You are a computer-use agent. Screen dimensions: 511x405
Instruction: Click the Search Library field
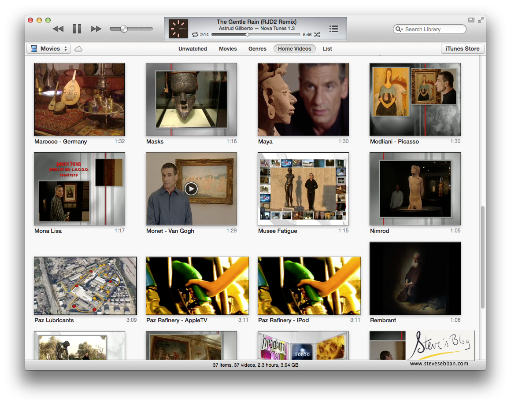point(430,29)
